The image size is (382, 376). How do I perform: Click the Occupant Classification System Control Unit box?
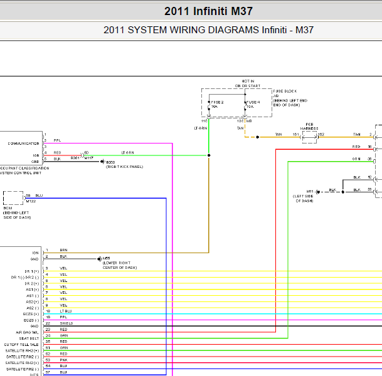[x=21, y=149]
